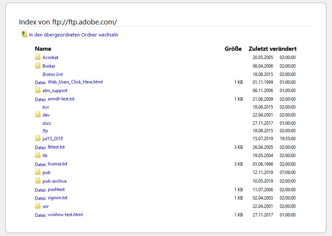Image resolution: width=332 pixels, height=236 pixels.
Task: Open the dev folder icon
Action: (x=38, y=115)
